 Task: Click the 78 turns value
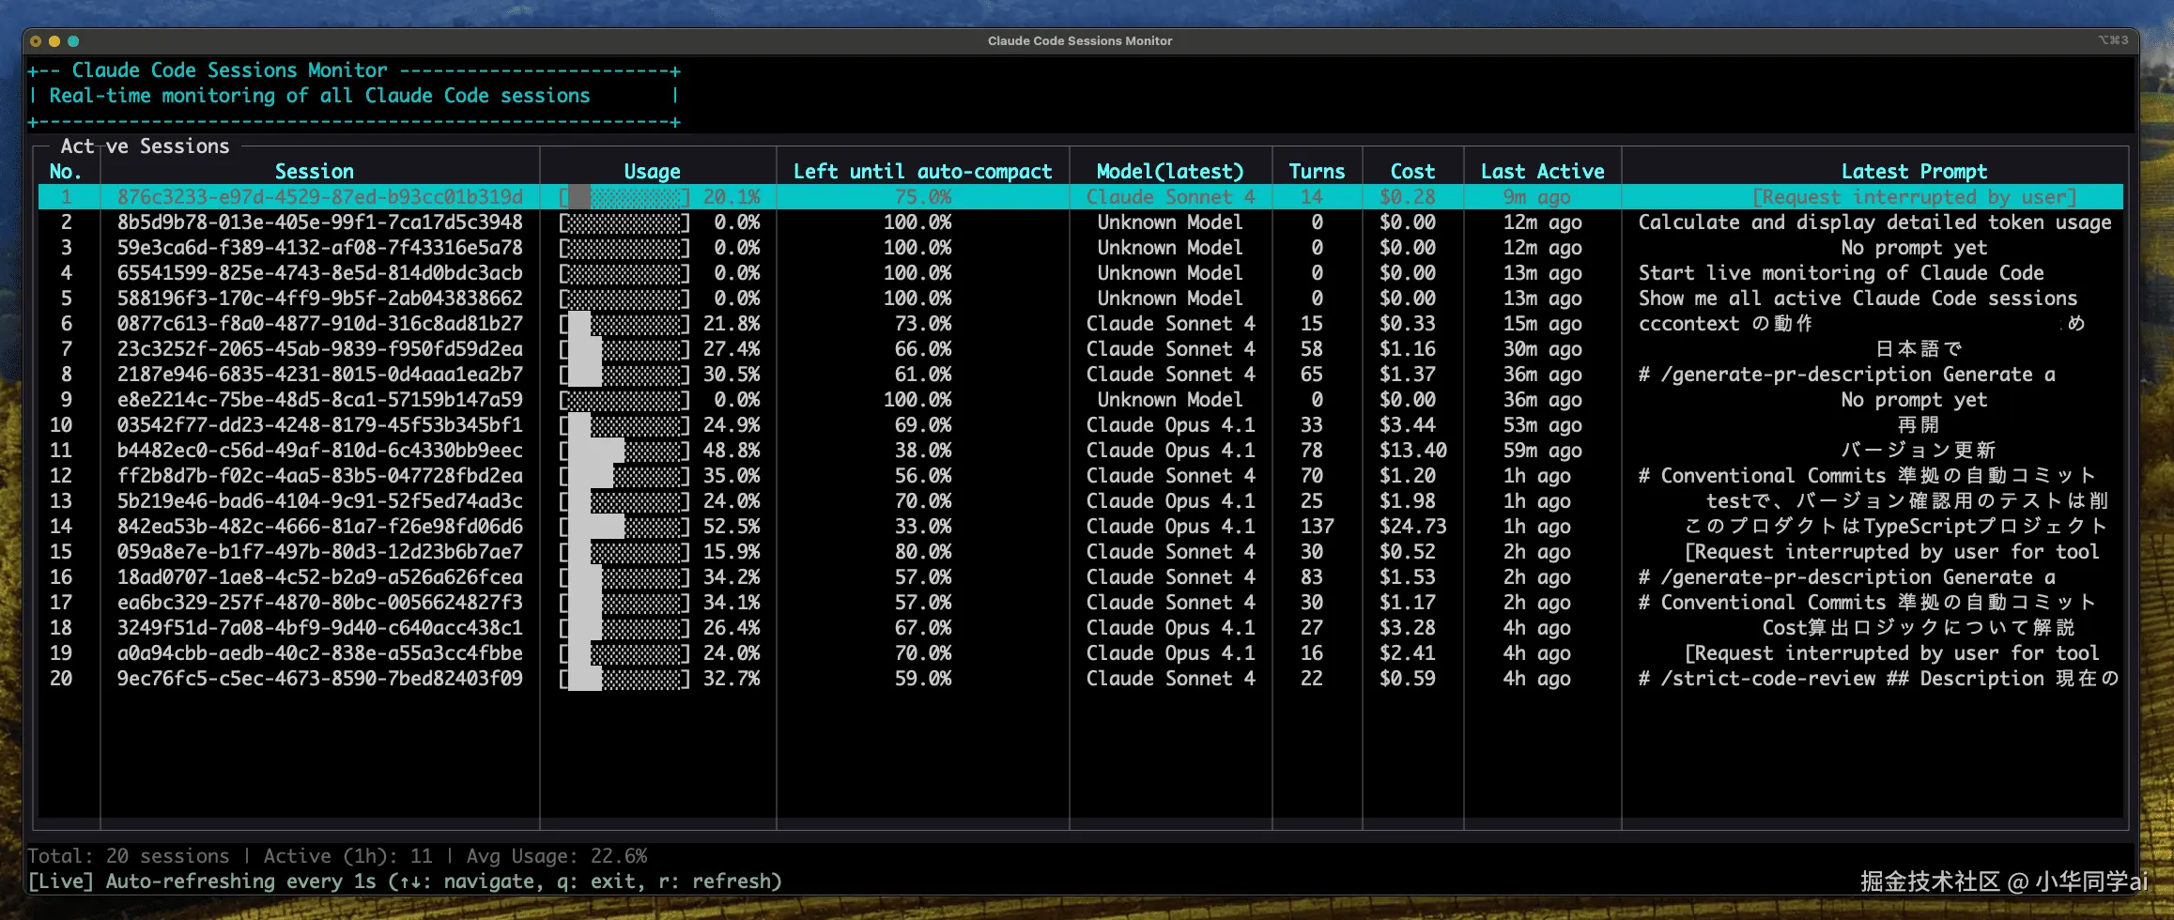tap(1311, 451)
